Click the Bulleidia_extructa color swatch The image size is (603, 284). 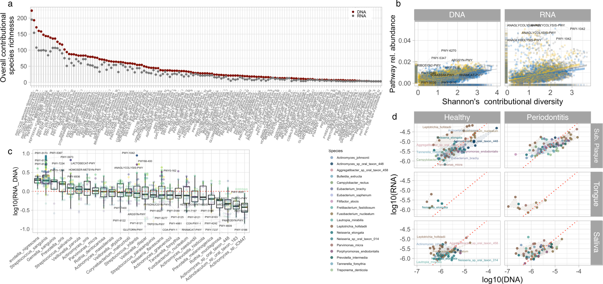pos(331,176)
